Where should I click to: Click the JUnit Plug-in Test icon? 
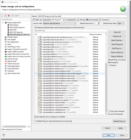pos(6,47)
